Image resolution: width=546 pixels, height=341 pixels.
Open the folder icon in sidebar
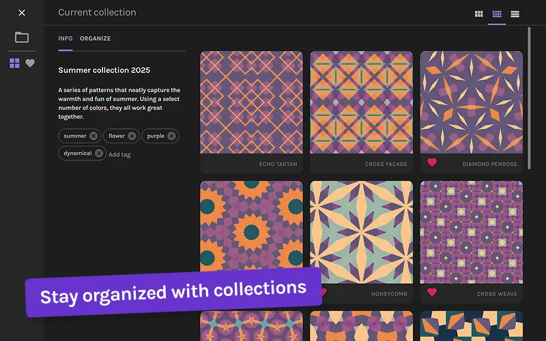[22, 38]
